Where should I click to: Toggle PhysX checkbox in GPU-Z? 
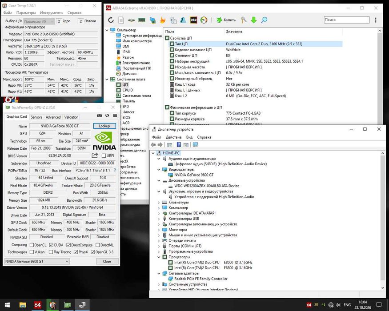76,252
